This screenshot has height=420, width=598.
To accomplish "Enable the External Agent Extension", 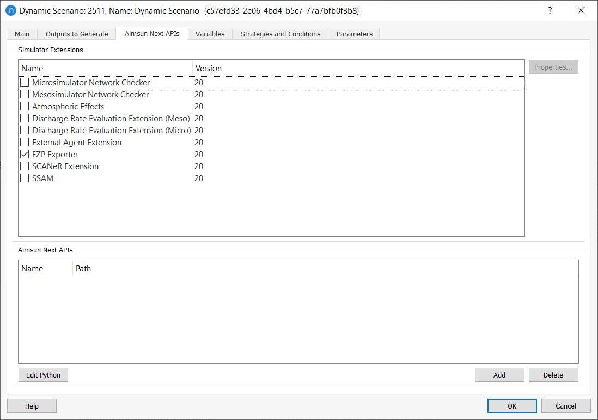I will 25,142.
